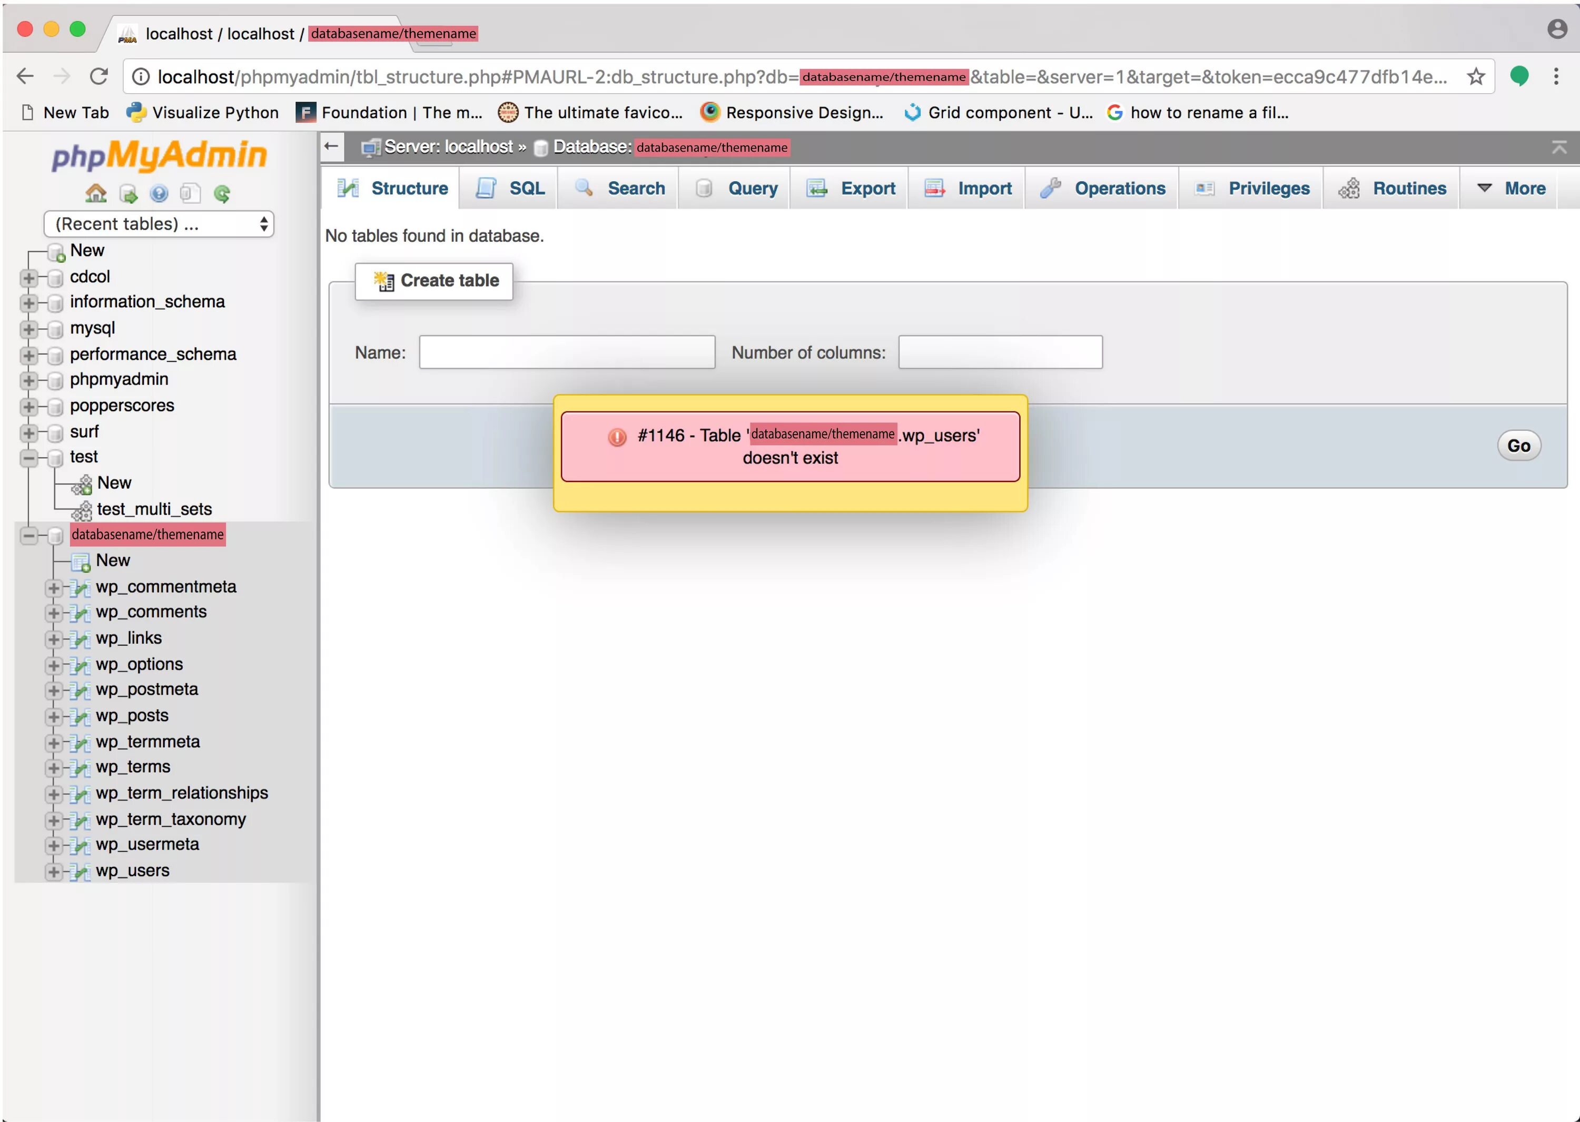Screen dimensions: 1580x1122
Task: Click the collapse top panel icon
Action: click(1558, 147)
